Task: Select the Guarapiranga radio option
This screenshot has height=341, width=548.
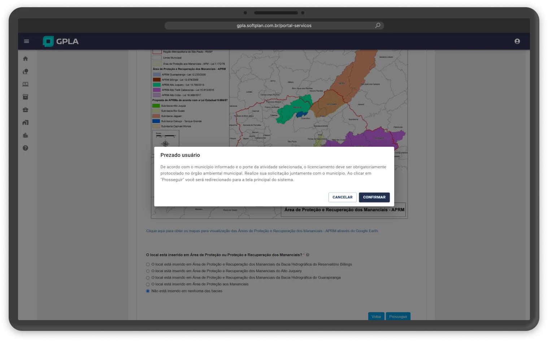Action: pos(148,278)
